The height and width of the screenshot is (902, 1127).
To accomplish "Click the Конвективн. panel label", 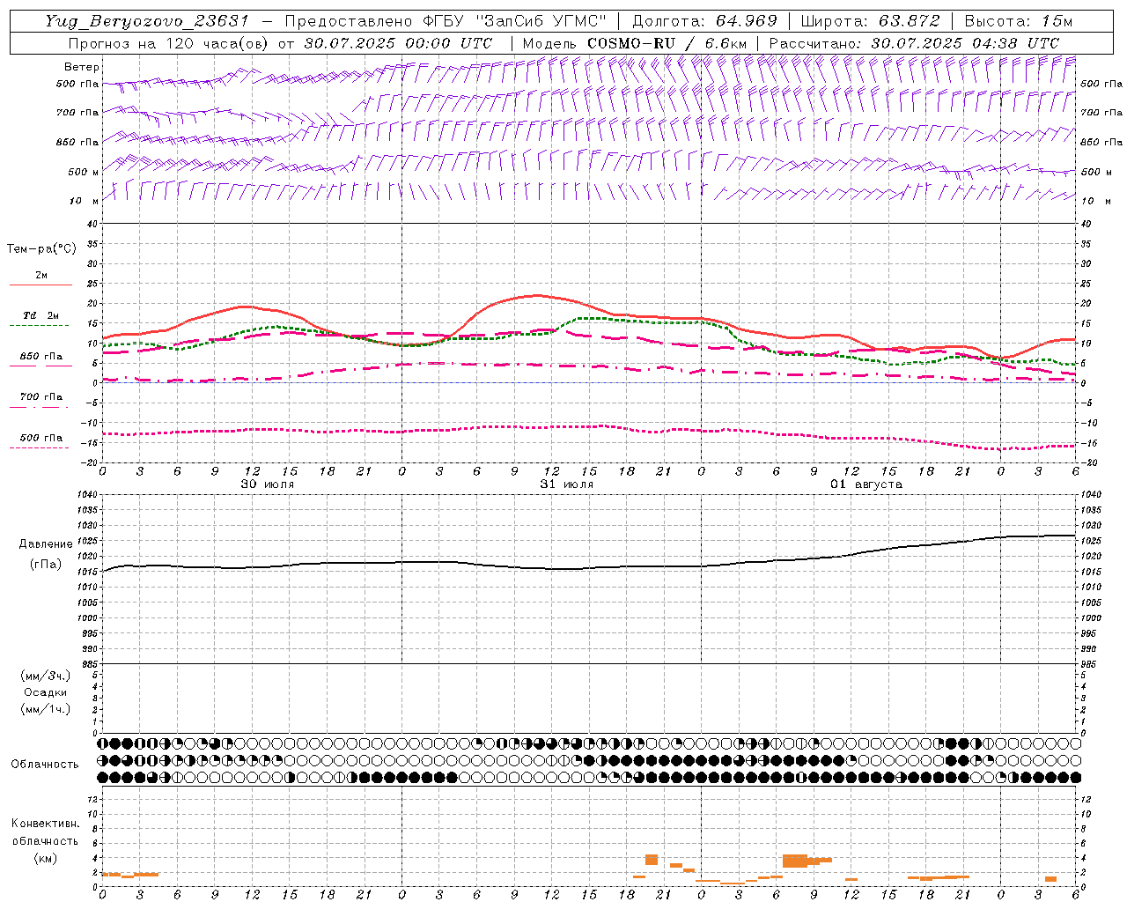I will [x=45, y=824].
